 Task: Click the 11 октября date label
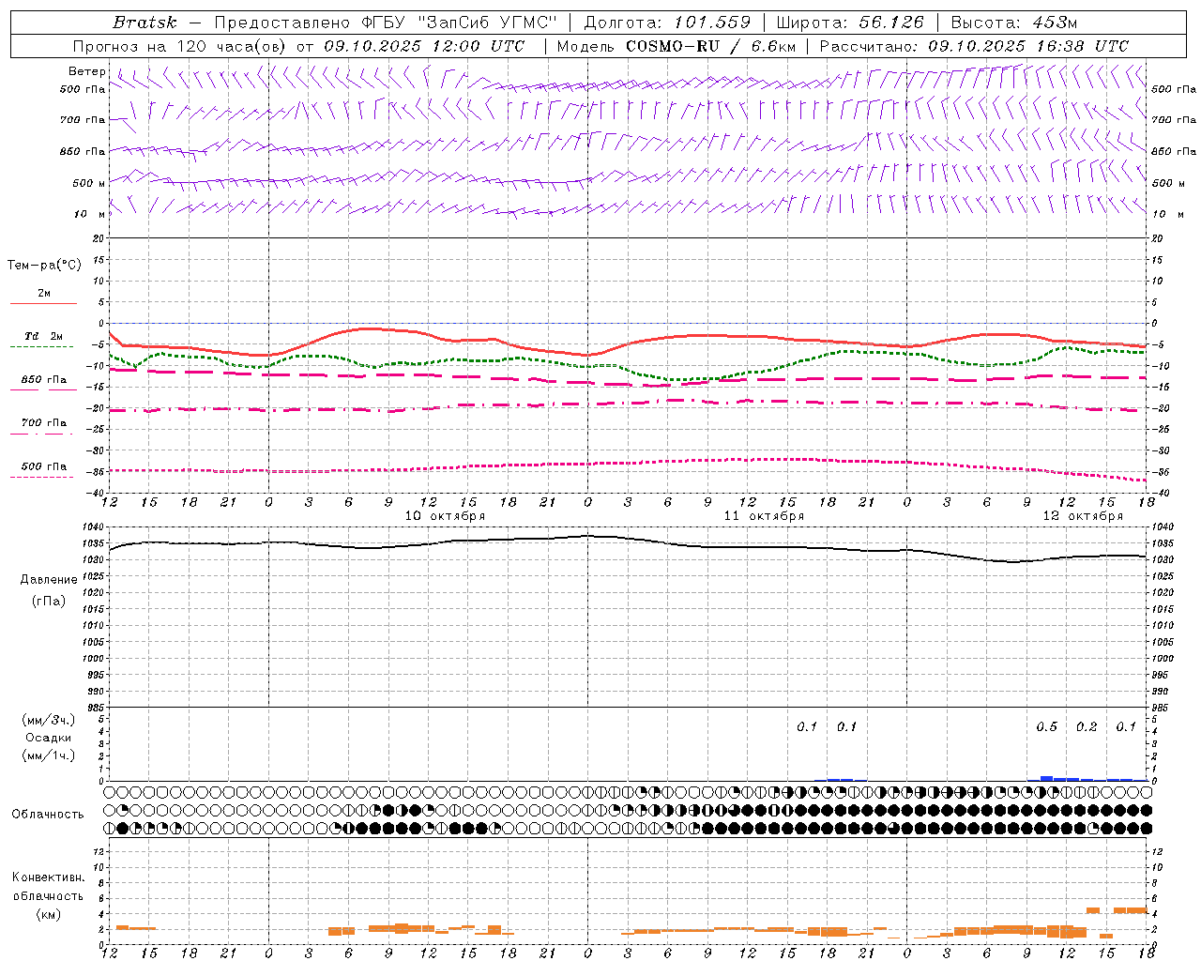764,516
